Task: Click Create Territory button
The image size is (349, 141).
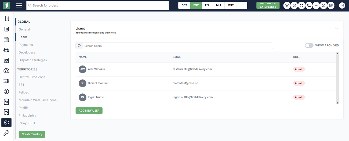Action: click(32, 134)
